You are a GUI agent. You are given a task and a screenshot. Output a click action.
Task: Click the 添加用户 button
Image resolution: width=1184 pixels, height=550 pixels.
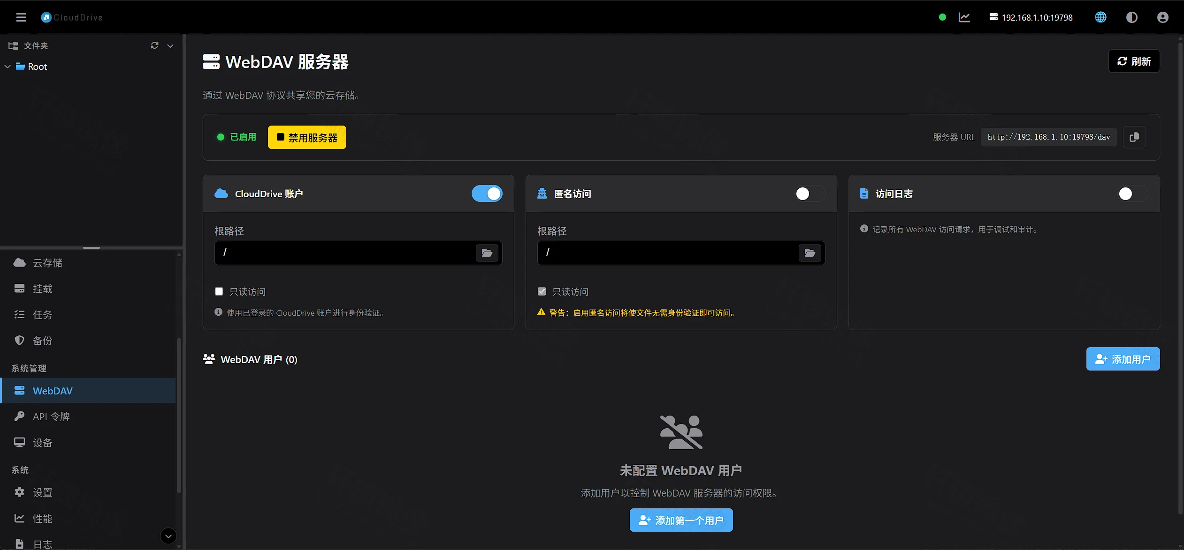[1123, 359]
